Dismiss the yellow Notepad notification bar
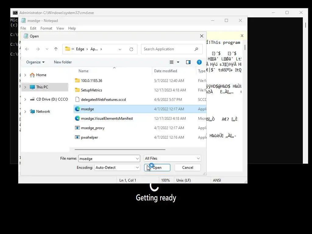 pyautogui.click(x=242, y=36)
